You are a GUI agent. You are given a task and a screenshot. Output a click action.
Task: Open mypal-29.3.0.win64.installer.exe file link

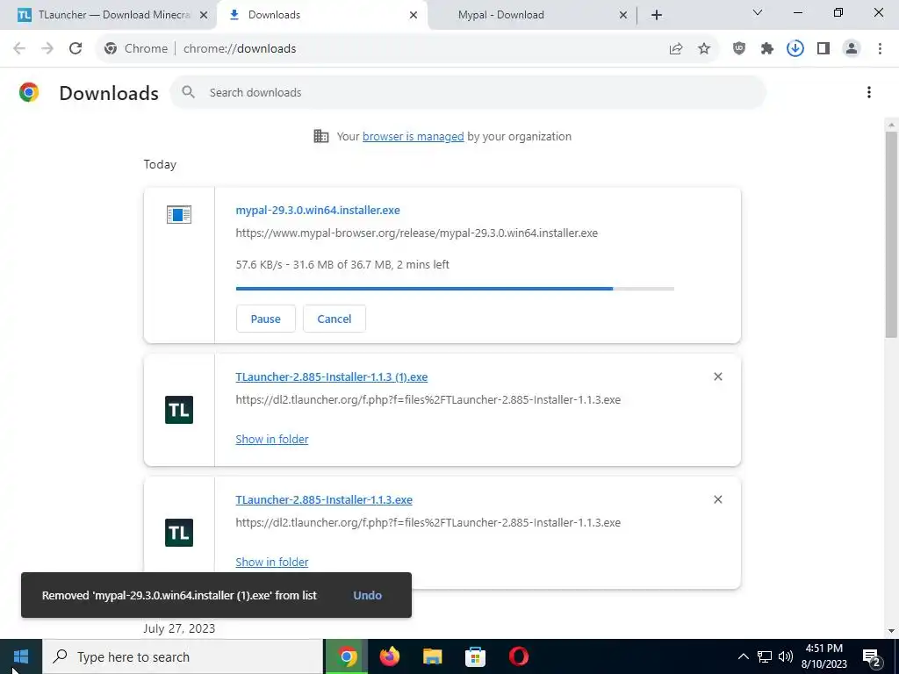pos(318,211)
